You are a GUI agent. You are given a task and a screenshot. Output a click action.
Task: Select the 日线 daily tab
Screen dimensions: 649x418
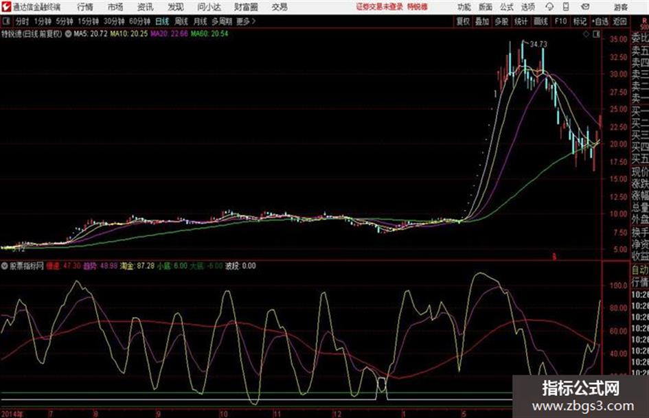tap(162, 21)
